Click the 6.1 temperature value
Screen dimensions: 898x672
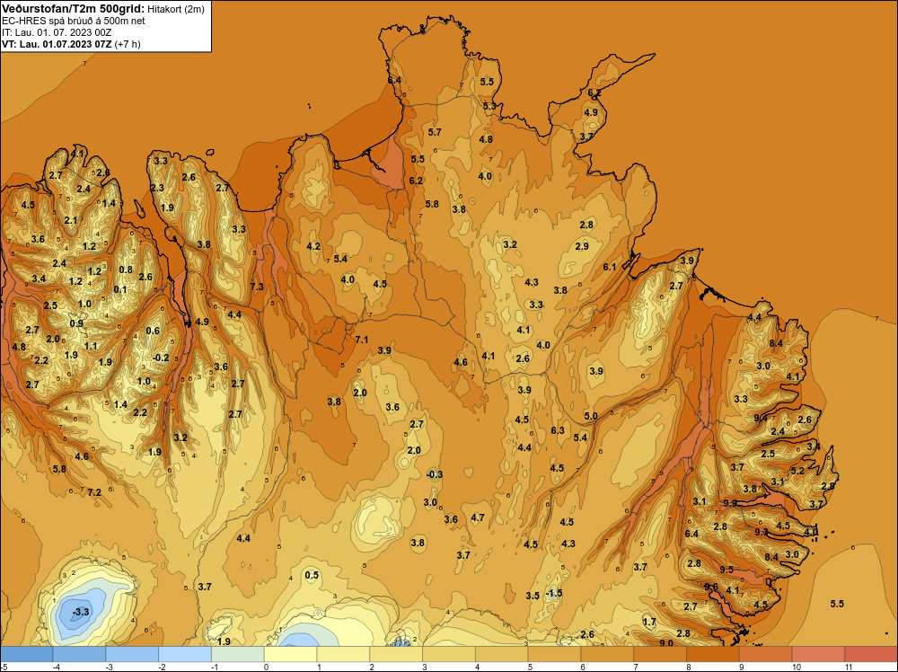click(x=610, y=267)
